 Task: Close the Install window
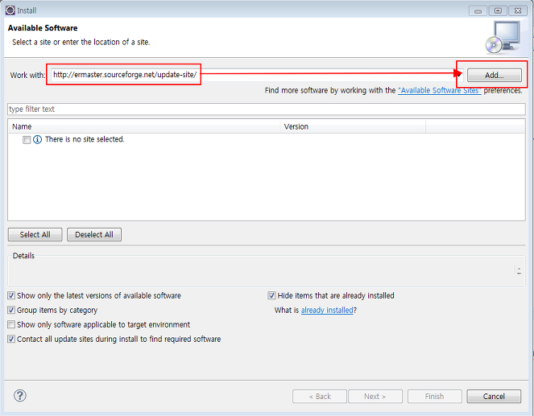[x=518, y=11]
